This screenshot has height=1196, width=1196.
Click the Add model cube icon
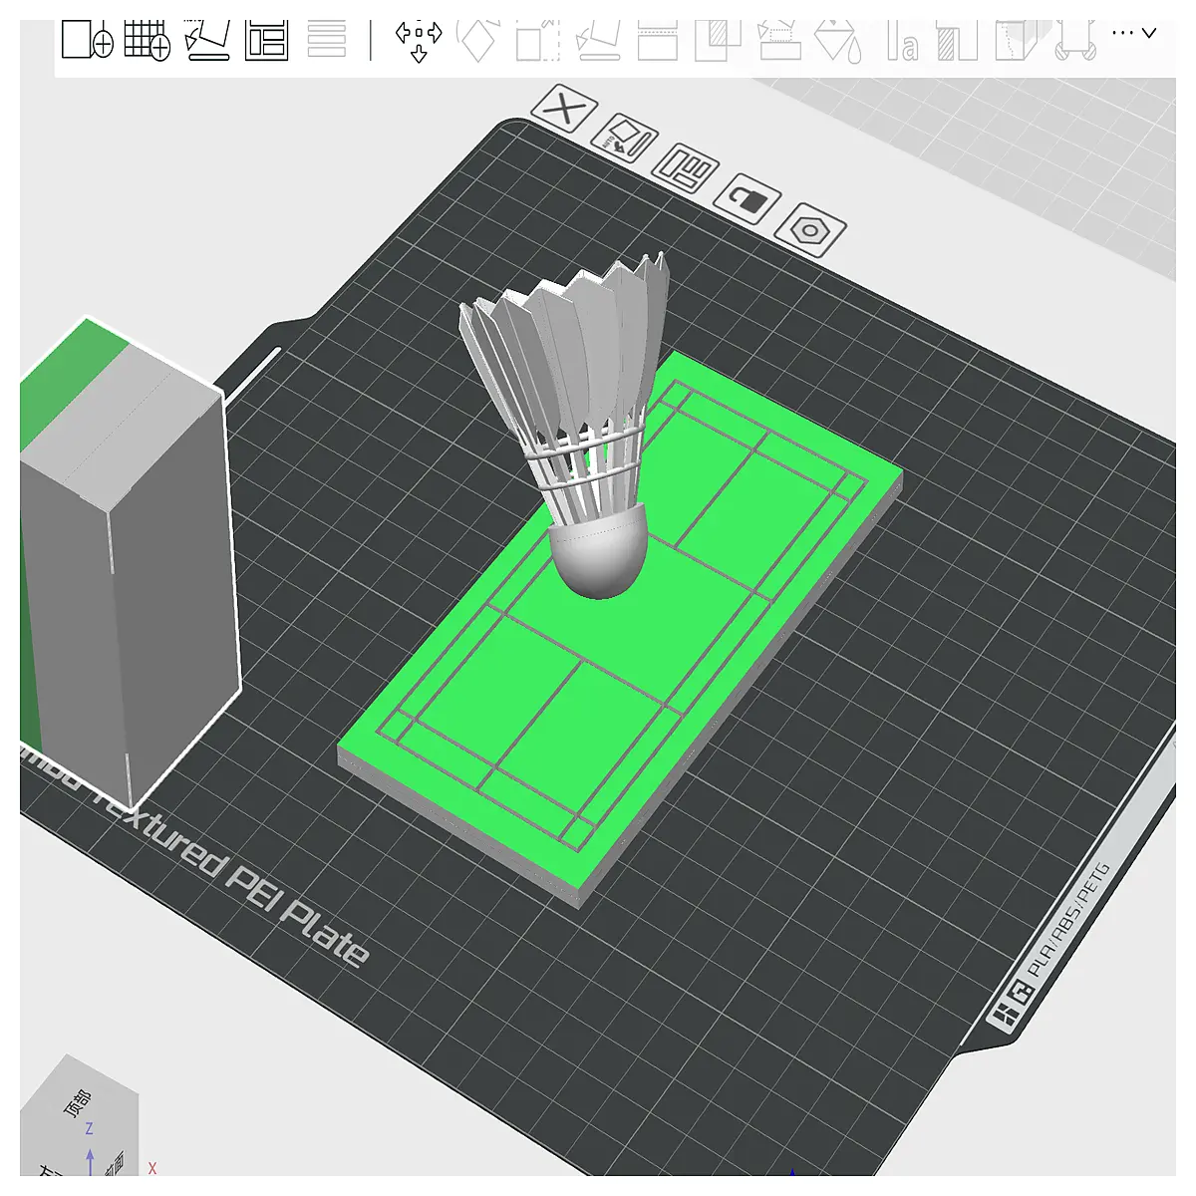(88, 40)
